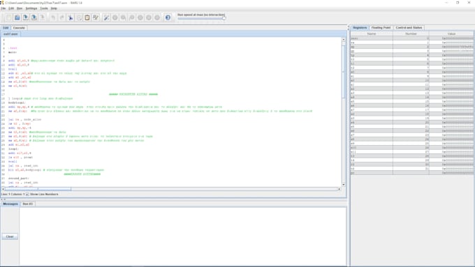Click the Dump Memory toolbar icon
The image size is (475, 267).
point(43,17)
